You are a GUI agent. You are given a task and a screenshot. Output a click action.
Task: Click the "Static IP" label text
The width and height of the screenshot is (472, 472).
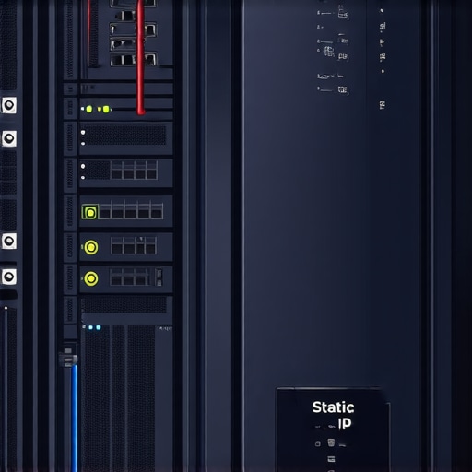point(334,415)
